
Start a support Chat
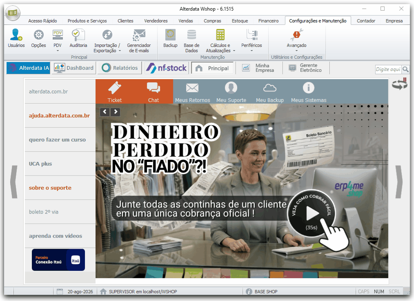[154, 91]
